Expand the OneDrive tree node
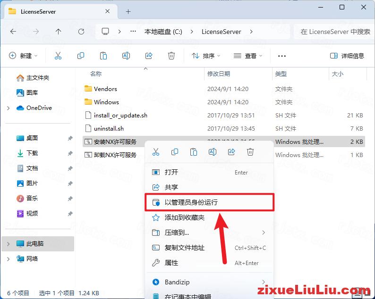 [x=9, y=108]
